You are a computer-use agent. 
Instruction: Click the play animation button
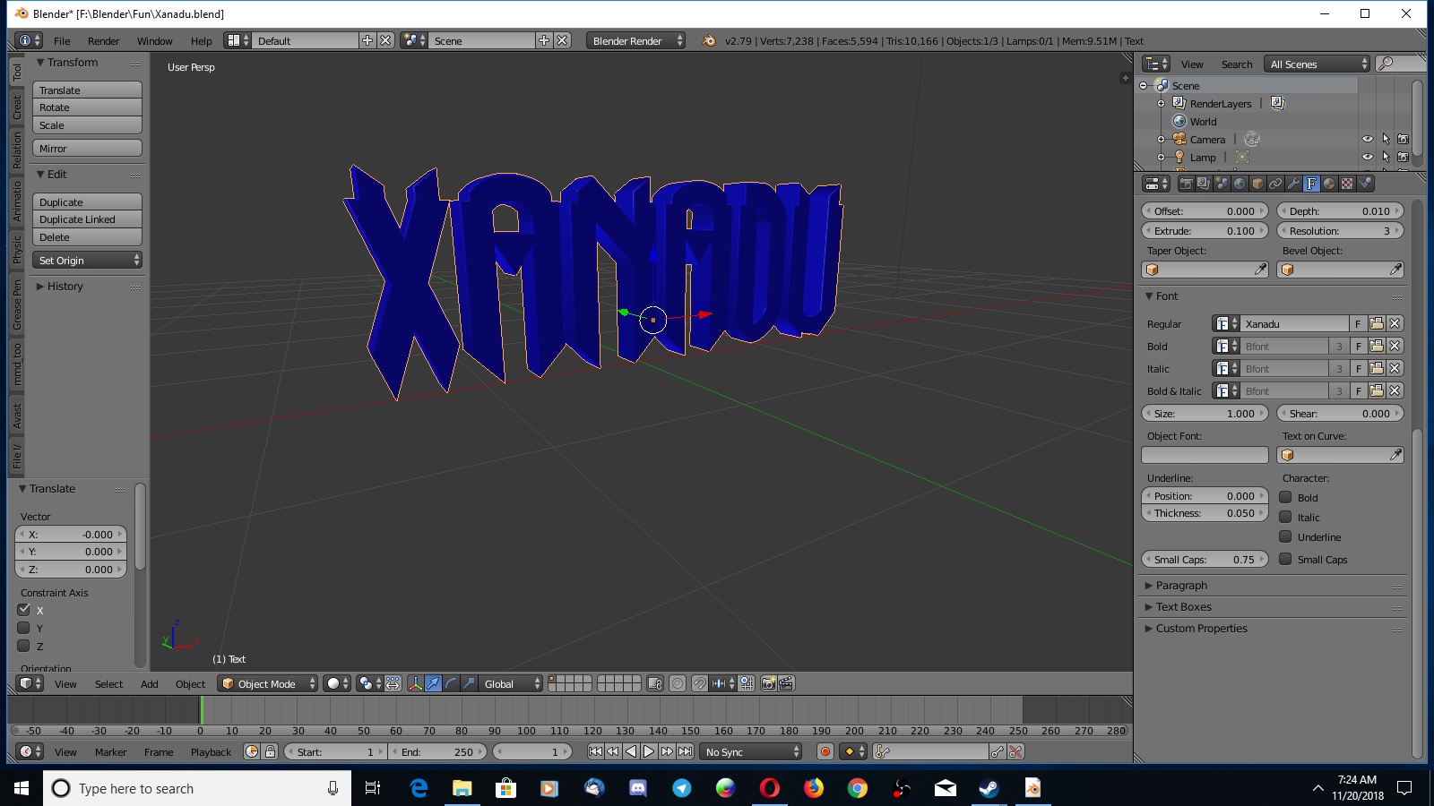click(649, 751)
